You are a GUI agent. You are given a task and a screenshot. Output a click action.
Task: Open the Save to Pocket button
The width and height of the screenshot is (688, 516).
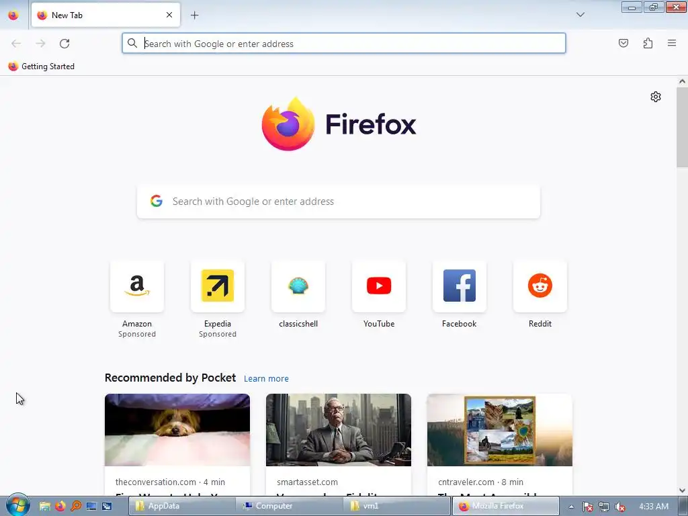(623, 43)
